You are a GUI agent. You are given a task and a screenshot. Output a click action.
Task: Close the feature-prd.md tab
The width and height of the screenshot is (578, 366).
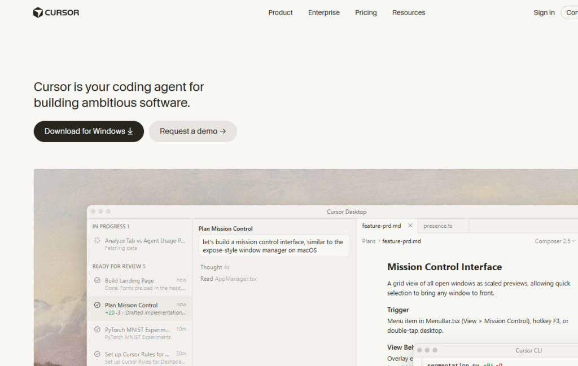pos(410,226)
